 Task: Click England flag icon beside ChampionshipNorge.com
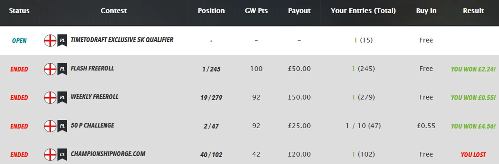coord(50,154)
